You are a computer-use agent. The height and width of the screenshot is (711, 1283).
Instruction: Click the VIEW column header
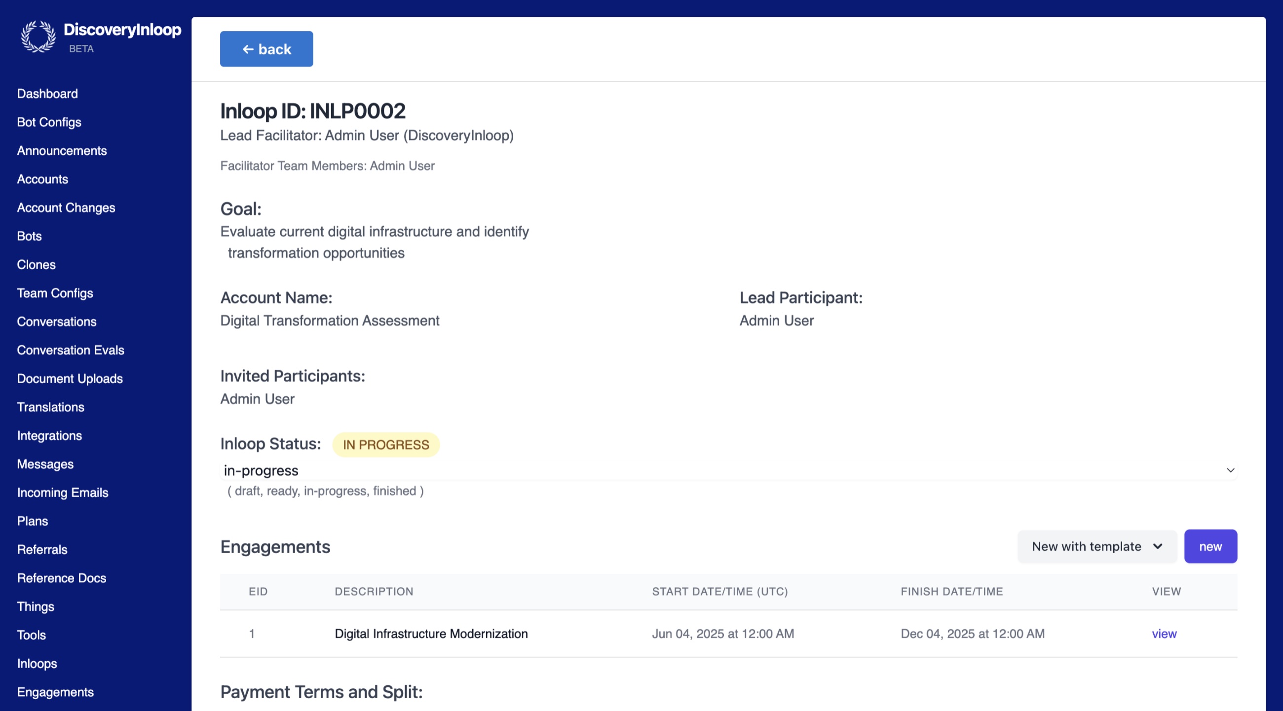[1167, 592]
